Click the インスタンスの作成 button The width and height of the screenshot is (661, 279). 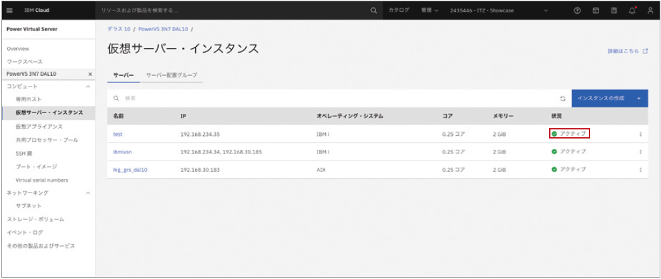point(609,98)
